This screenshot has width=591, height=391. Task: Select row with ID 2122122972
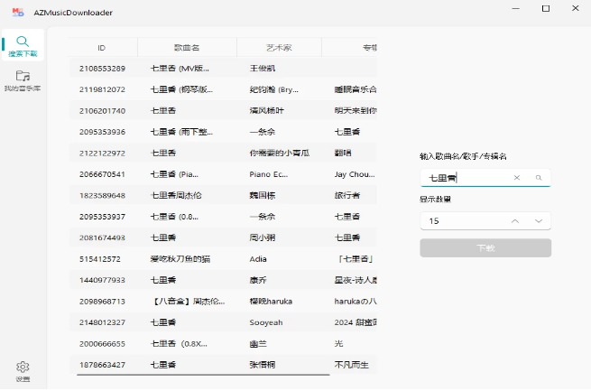tap(223, 153)
